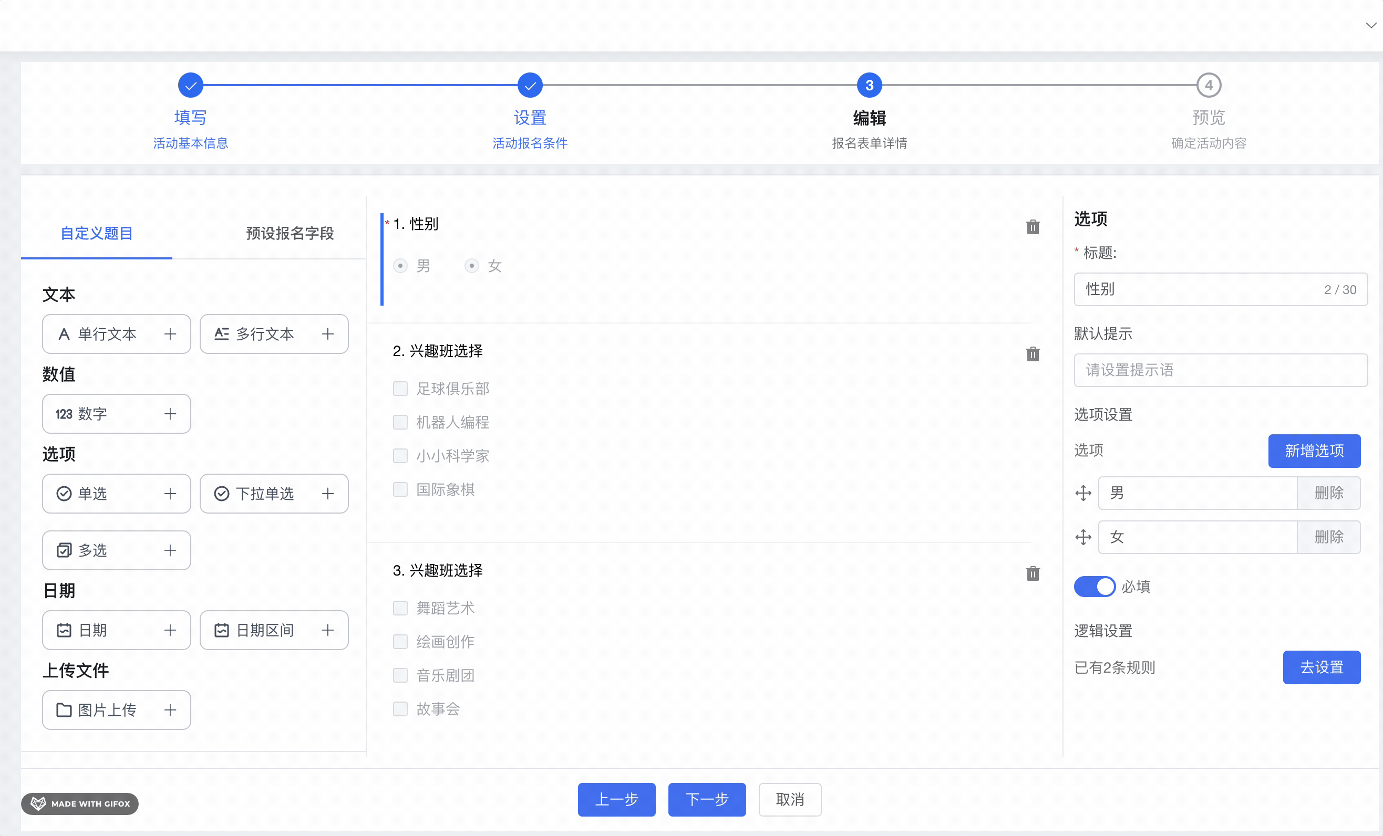The height and width of the screenshot is (836, 1383).
Task: Click the checkbox-stack icon of 多选
Action: [x=64, y=550]
